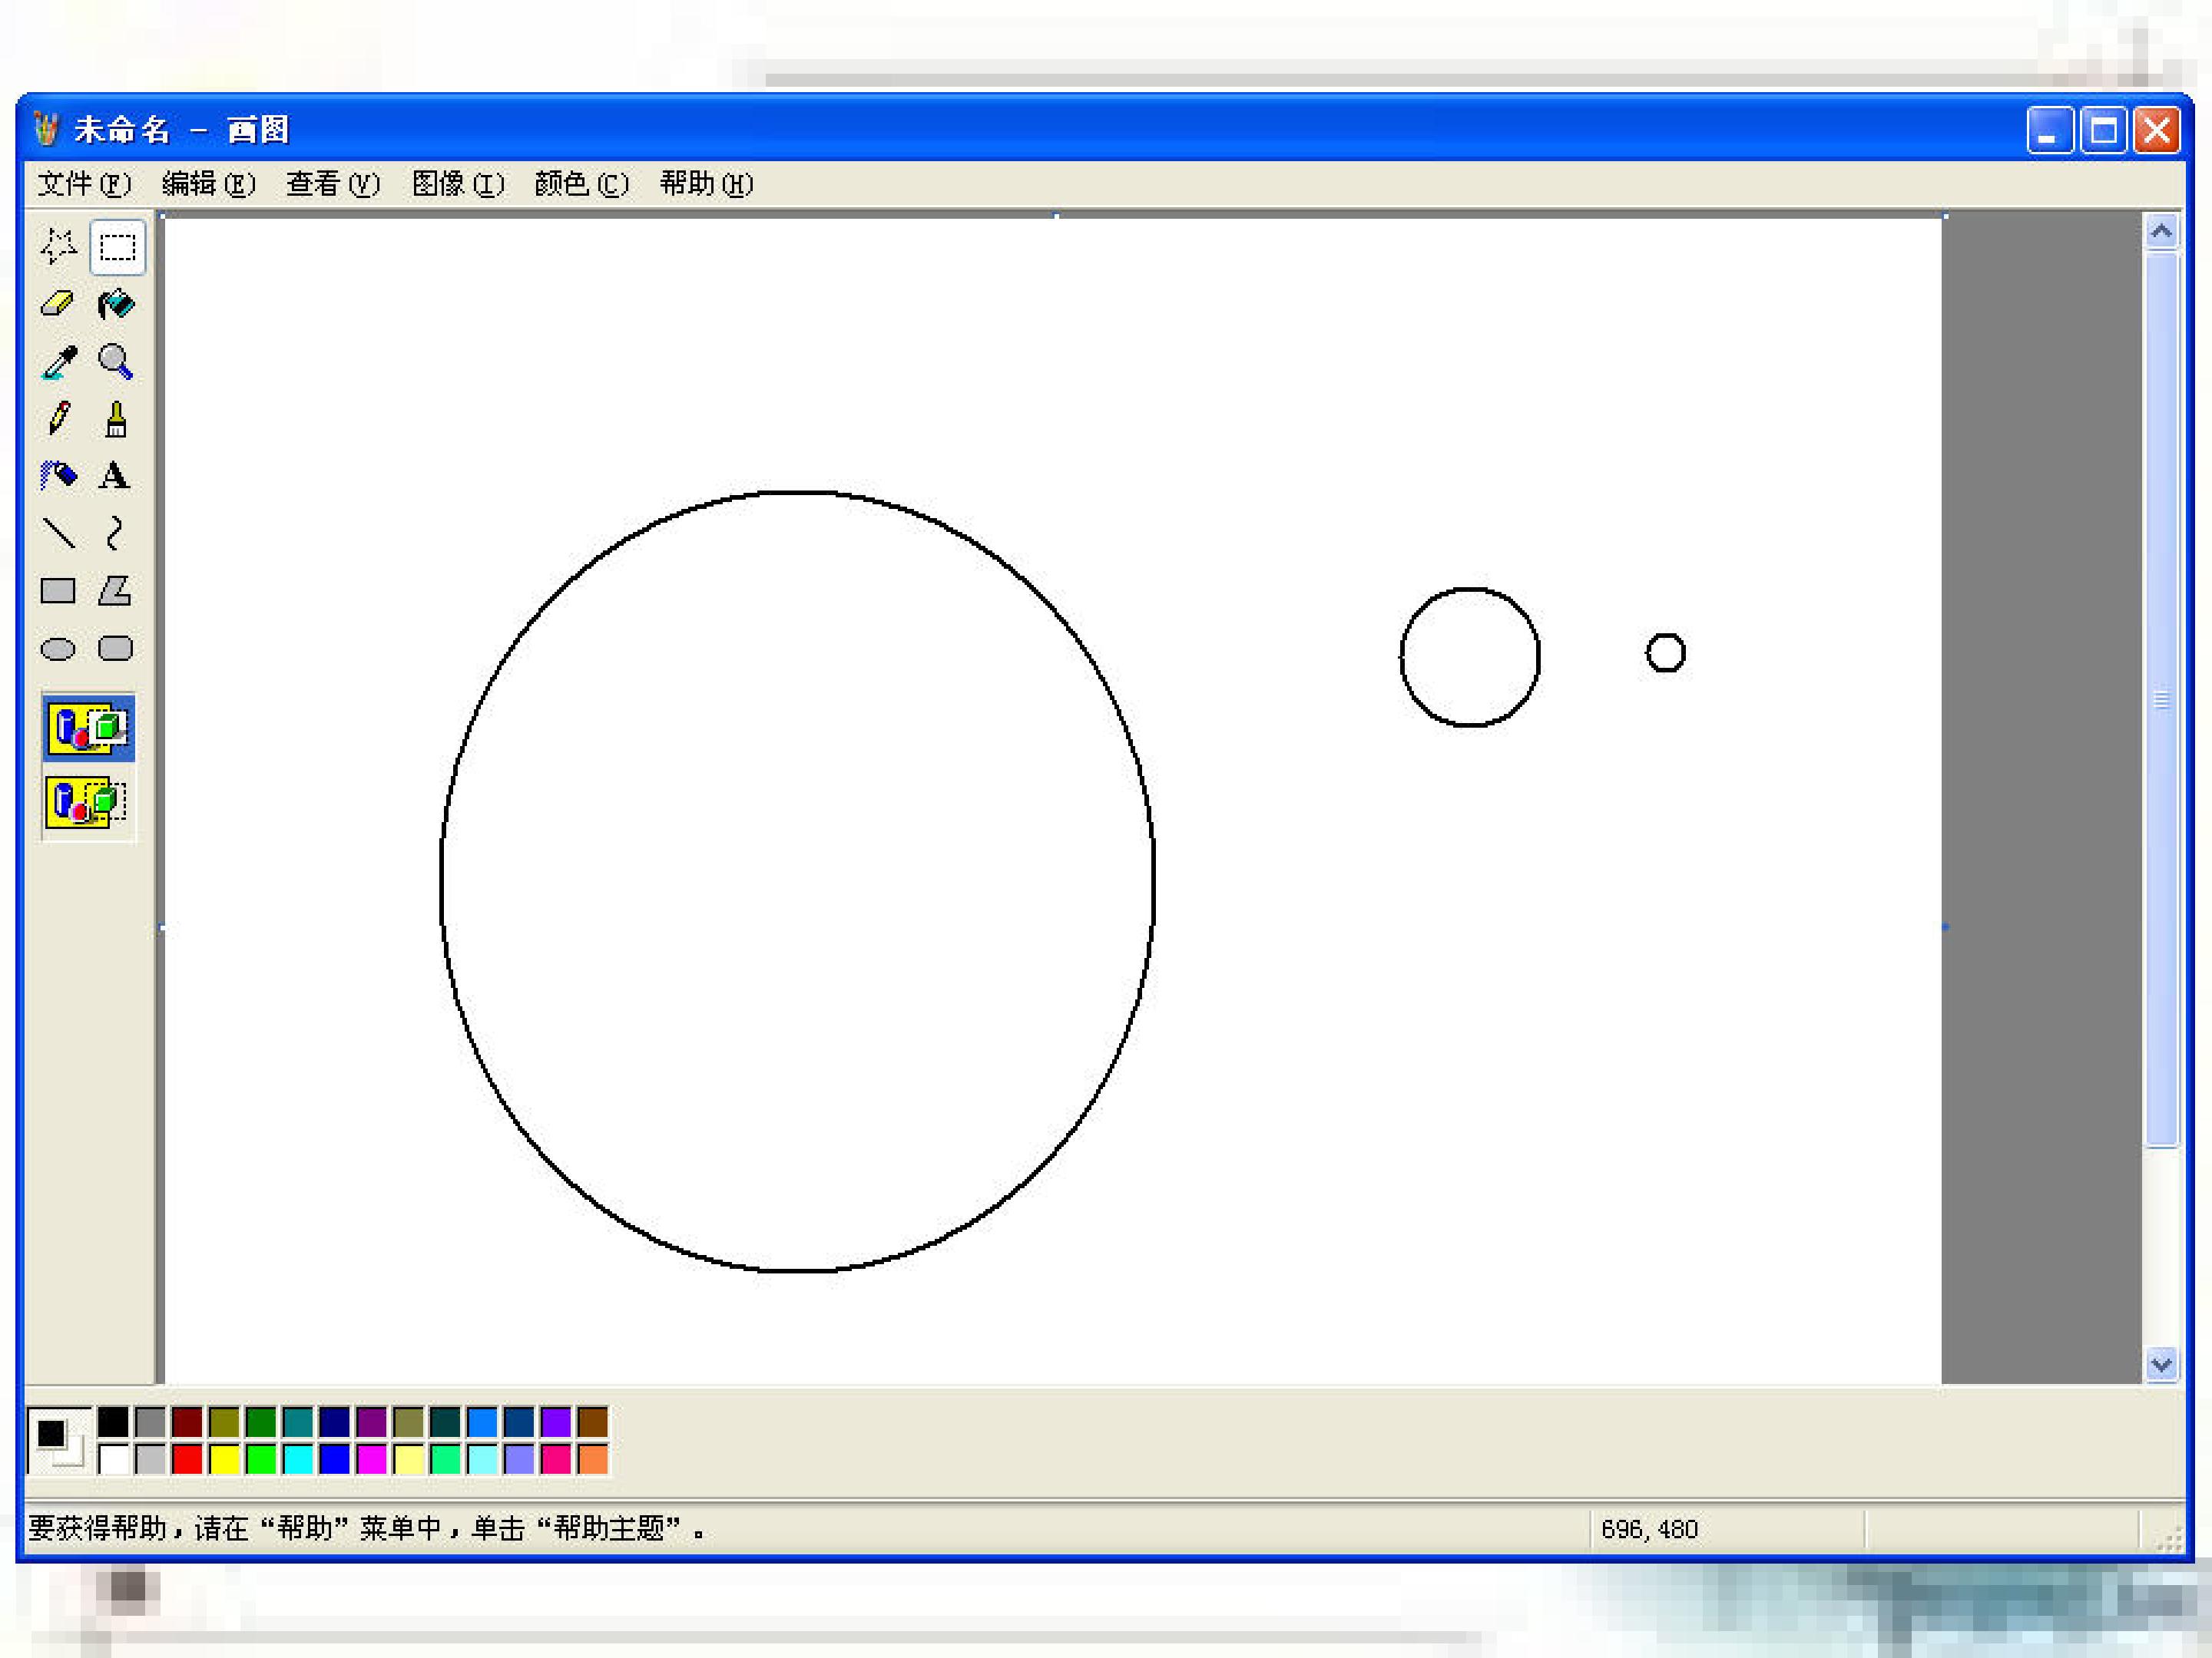Maximize the Paint window
This screenshot has width=2212, height=1658.
pos(2103,131)
